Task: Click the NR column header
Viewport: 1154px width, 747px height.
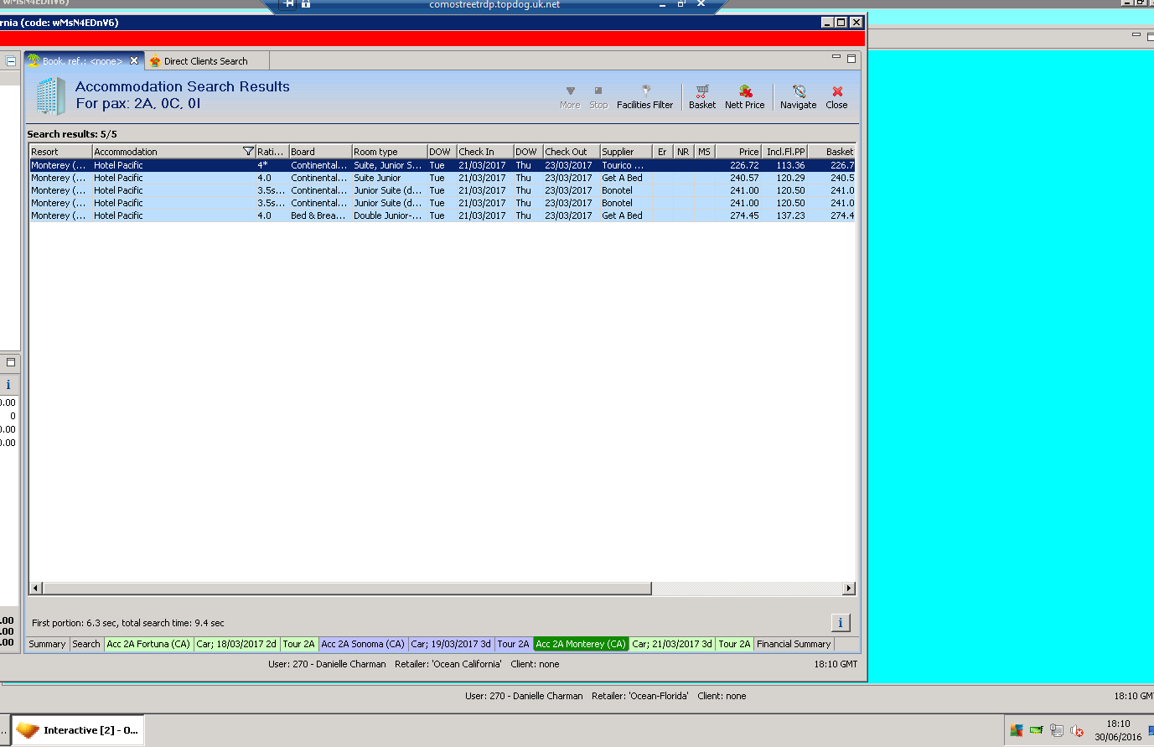Action: pyautogui.click(x=684, y=152)
